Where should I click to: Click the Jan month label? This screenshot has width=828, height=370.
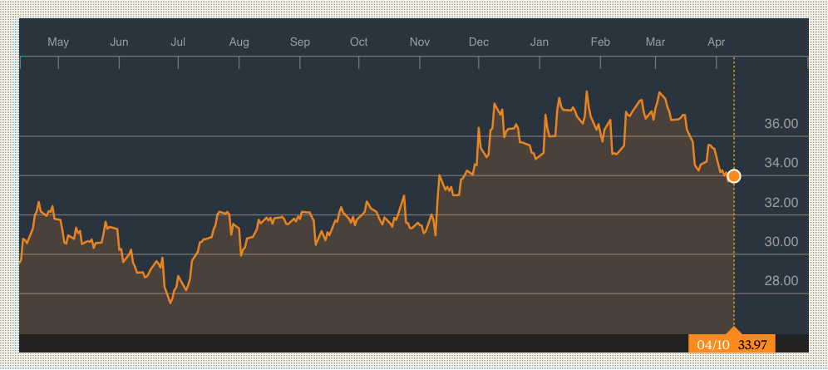(540, 42)
